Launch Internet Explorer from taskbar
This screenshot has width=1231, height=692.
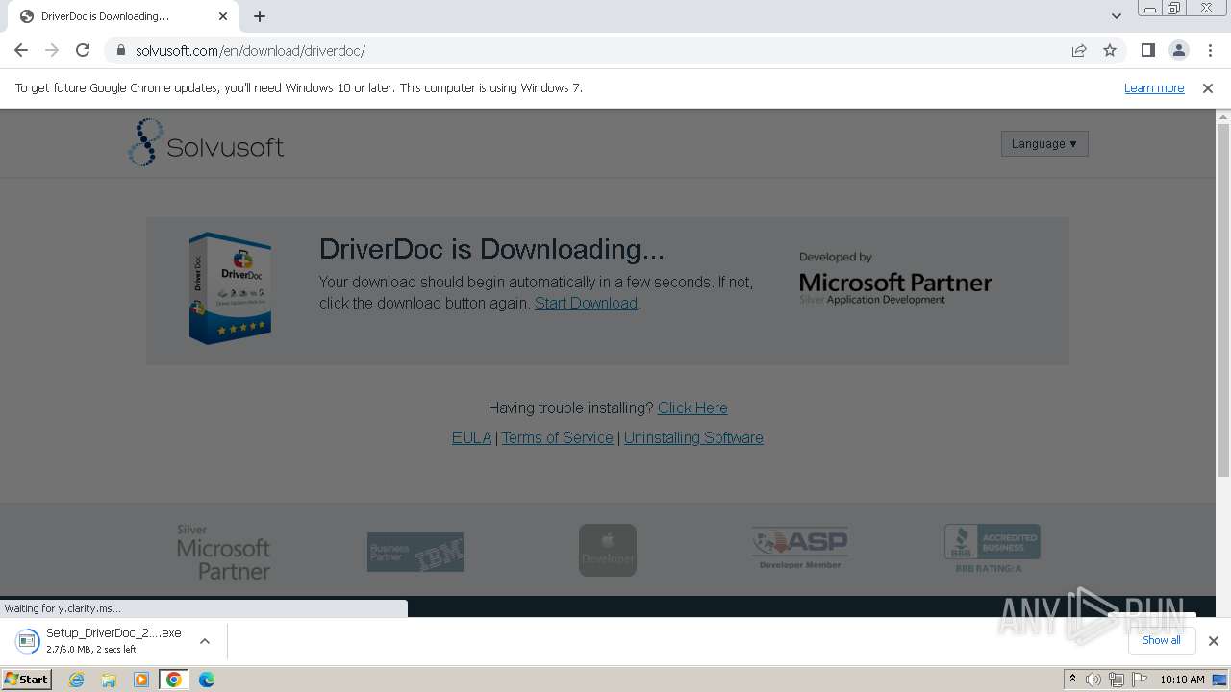[77, 680]
